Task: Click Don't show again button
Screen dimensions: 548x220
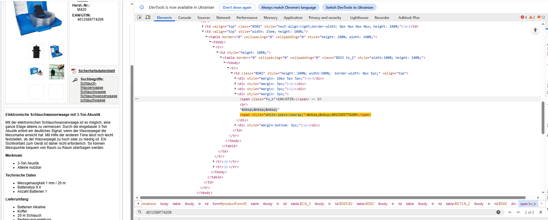Action: (237, 7)
